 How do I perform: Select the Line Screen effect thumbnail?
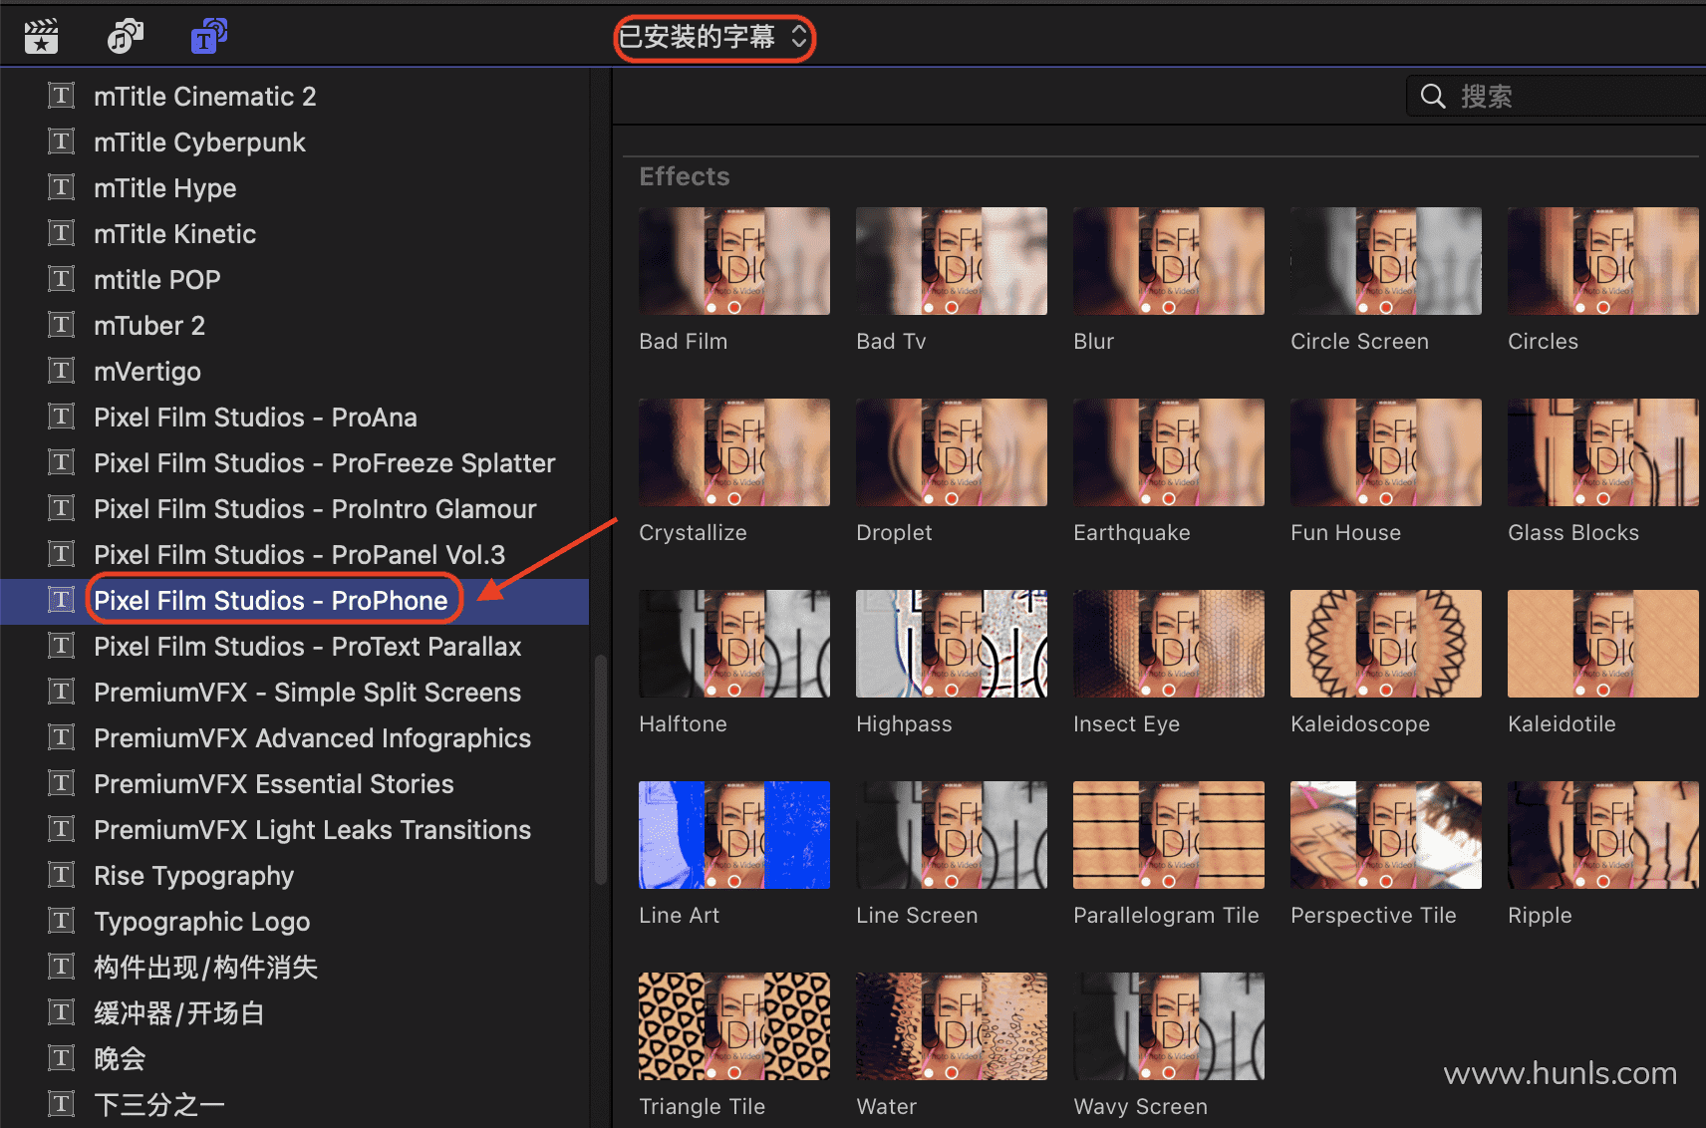(x=952, y=835)
